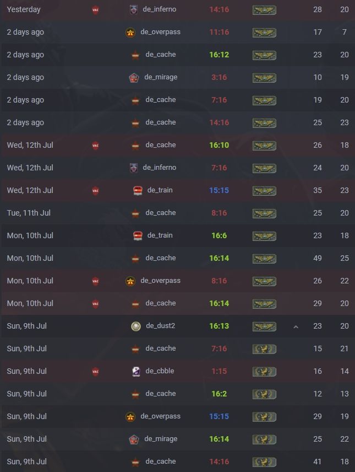
Task: Click the de_mirage map icon on the 3:16 match
Action: pos(134,78)
